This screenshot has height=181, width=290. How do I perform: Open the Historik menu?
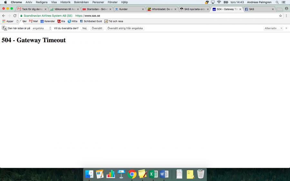(x=65, y=2)
